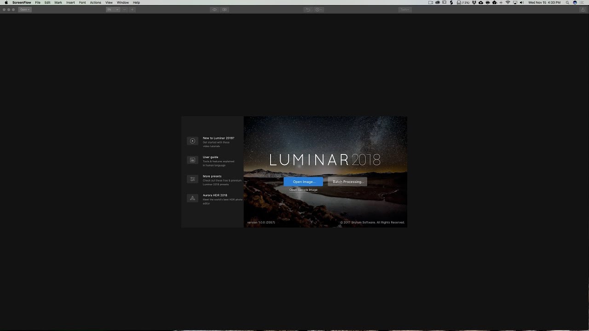Open the User guide link text
The image size is (589, 331).
(211, 157)
